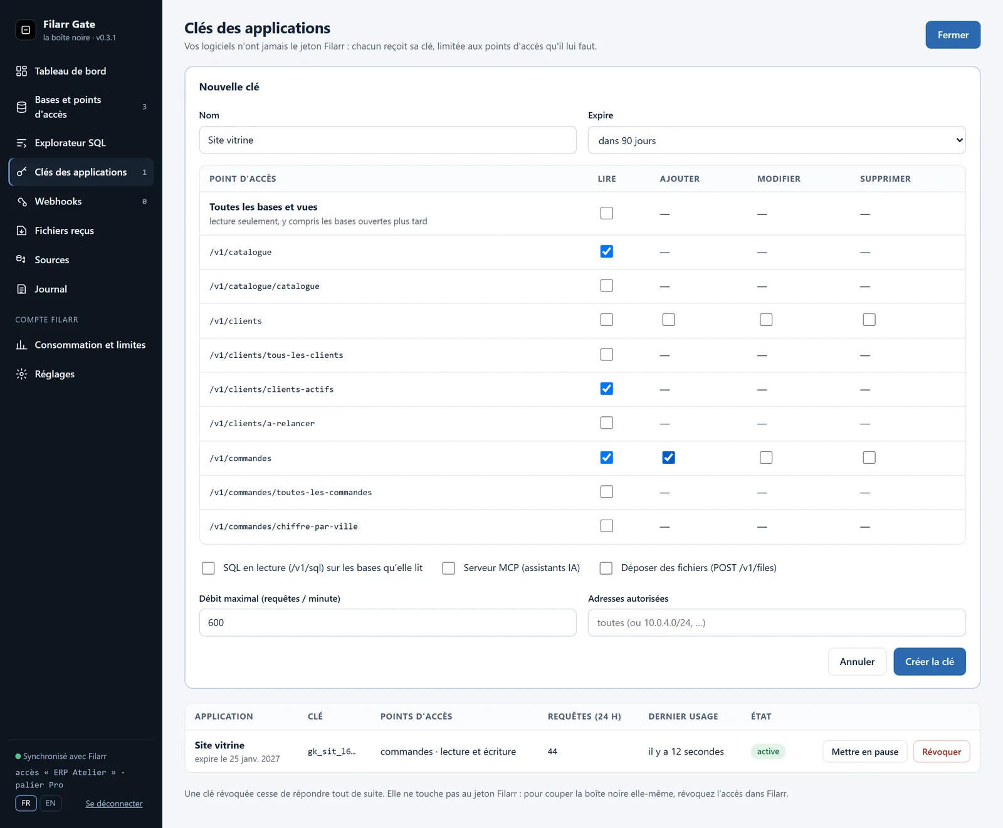The height and width of the screenshot is (828, 1003).
Task: Click the Journal icon
Action: (21, 289)
